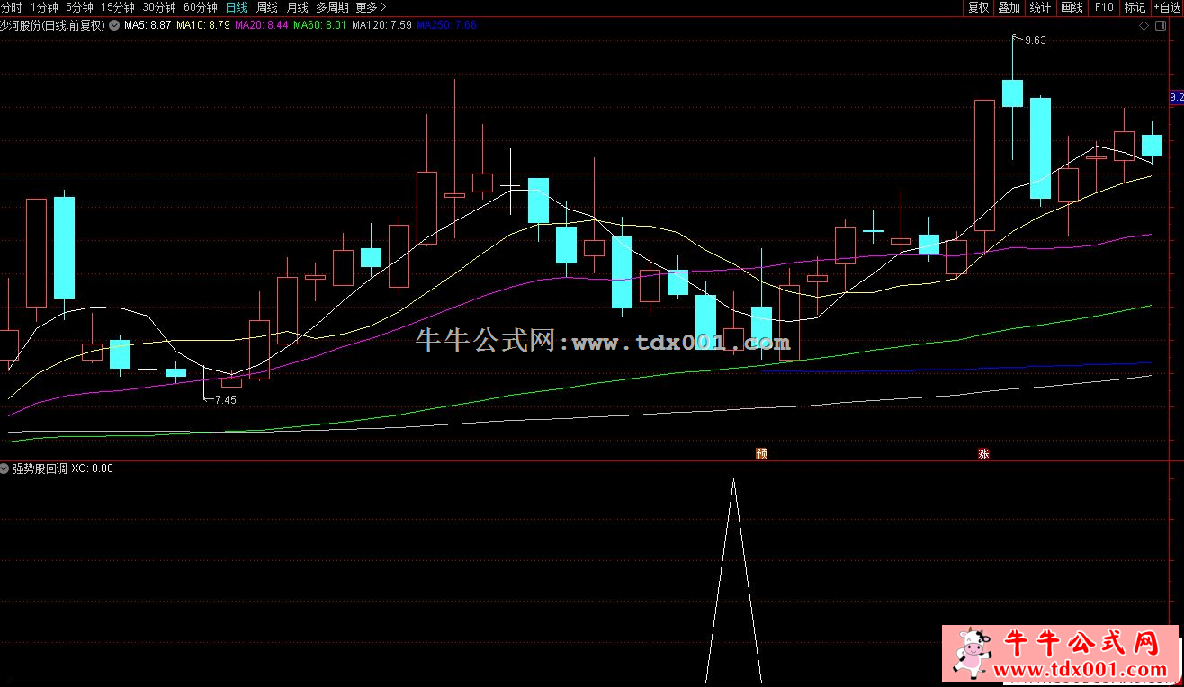This screenshot has height=687, width=1184.
Task: Select the 30分钟 period tab
Action: 159,7
